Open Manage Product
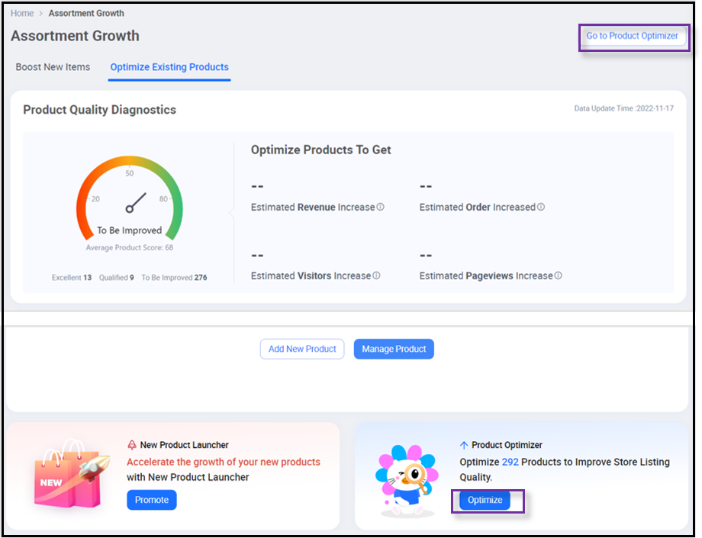The height and width of the screenshot is (538, 702). click(x=394, y=349)
